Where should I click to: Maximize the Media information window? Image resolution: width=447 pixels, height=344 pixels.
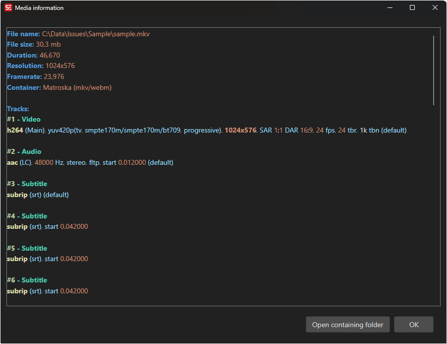coord(412,8)
